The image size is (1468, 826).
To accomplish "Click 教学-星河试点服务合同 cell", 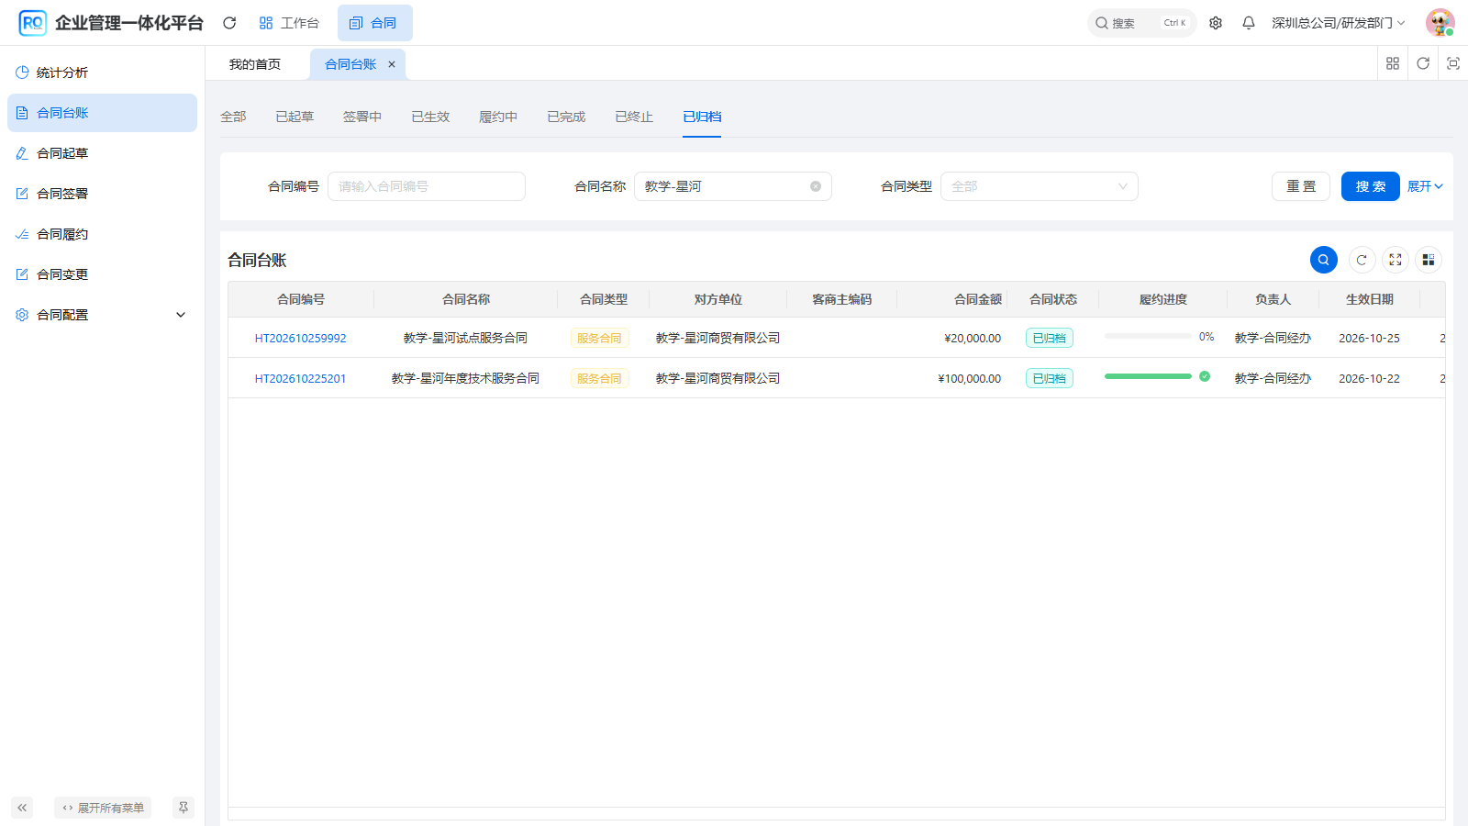I will tap(466, 338).
